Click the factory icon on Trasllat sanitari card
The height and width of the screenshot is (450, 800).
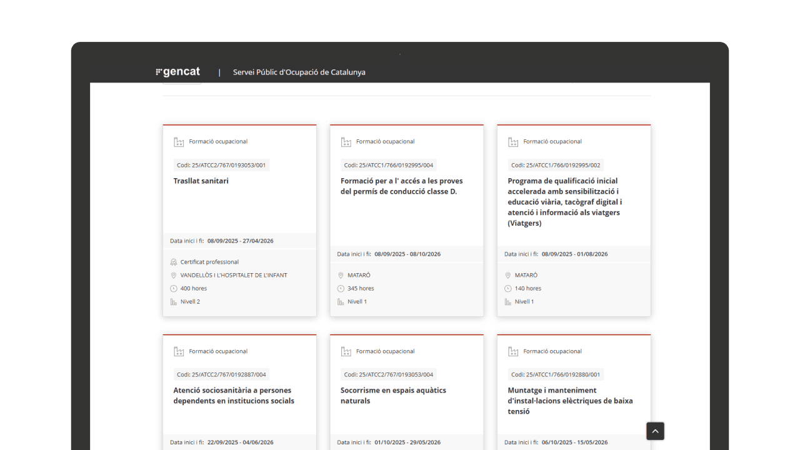[x=179, y=142]
